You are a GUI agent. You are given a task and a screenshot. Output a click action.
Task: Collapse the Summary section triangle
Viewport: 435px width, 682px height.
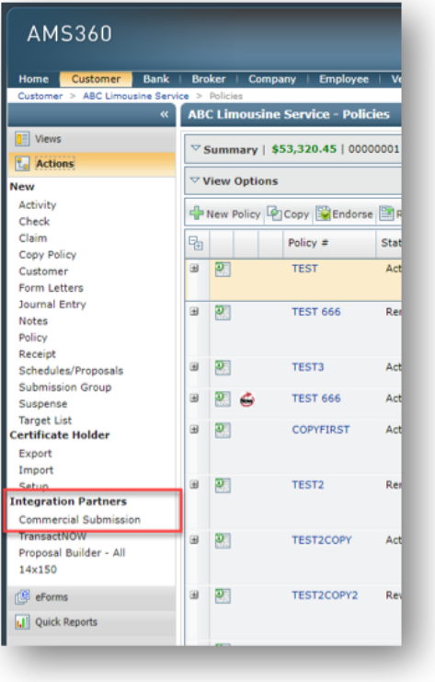coord(196,149)
